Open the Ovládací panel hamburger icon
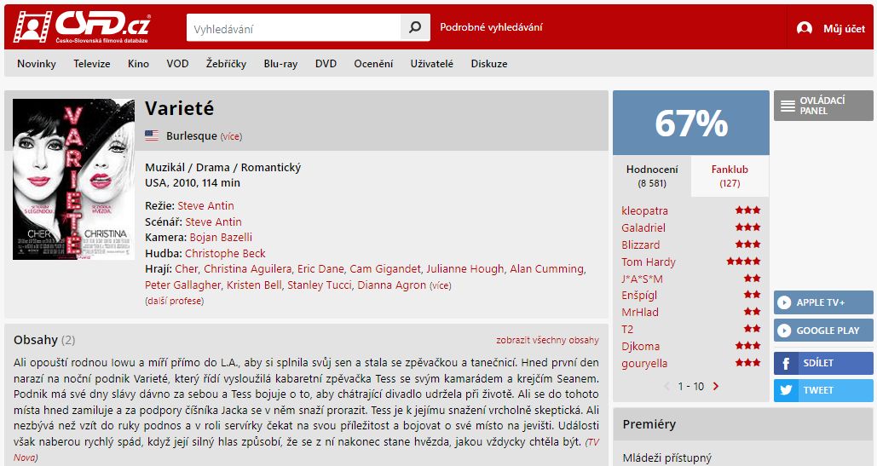The image size is (877, 466). click(788, 106)
